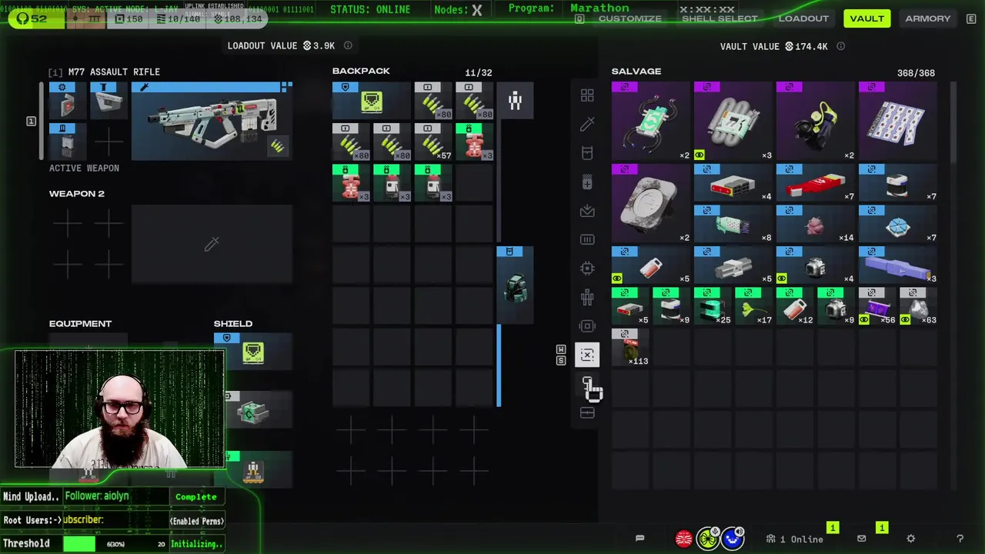Viewport: 985px width, 554px height.
Task: Select the weapons filter icon
Action: pyautogui.click(x=587, y=124)
